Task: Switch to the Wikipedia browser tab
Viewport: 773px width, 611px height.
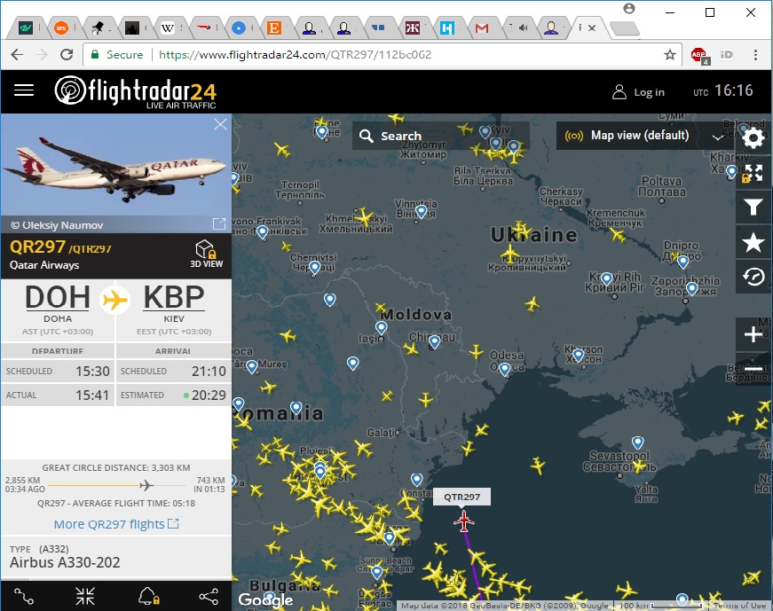Action: (168, 28)
